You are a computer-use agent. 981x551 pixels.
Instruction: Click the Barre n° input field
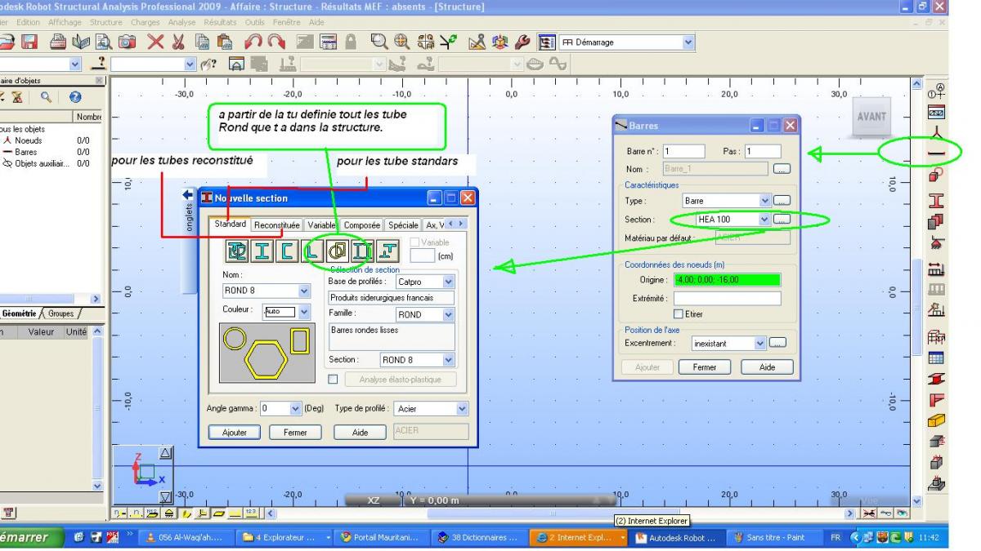(x=683, y=151)
